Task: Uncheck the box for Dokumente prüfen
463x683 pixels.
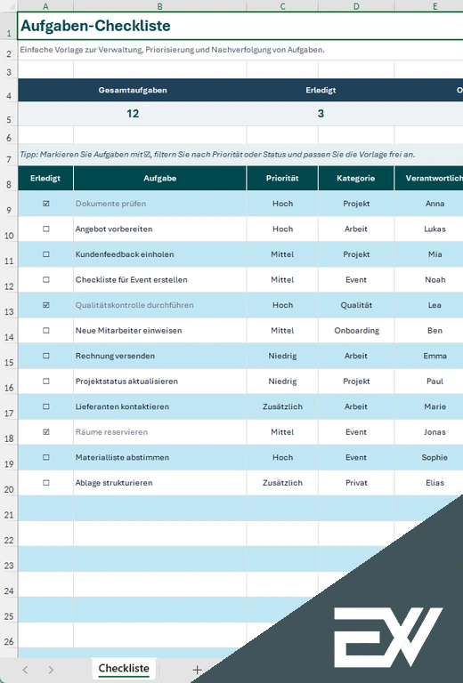Action: [x=46, y=204]
